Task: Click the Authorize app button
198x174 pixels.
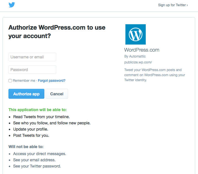Action: click(26, 94)
